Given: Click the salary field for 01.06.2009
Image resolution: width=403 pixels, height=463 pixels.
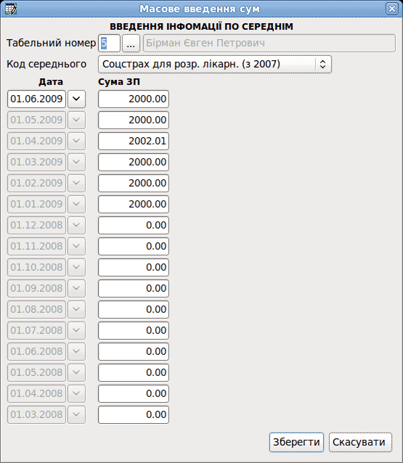Looking at the screenshot, I should click(134, 99).
